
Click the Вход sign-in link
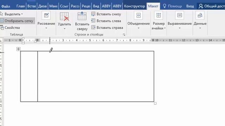[190, 6]
